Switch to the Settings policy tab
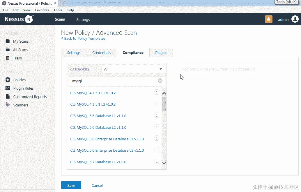 [x=74, y=52]
